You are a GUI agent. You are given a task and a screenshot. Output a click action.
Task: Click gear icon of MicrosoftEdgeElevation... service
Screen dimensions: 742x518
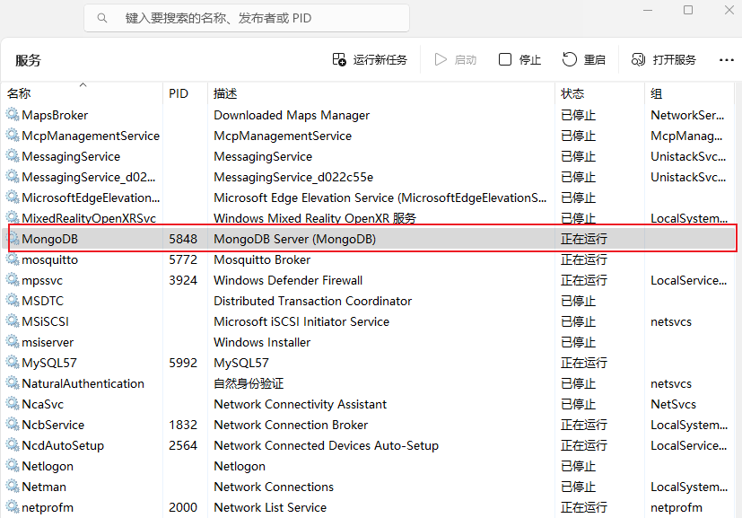coord(13,198)
